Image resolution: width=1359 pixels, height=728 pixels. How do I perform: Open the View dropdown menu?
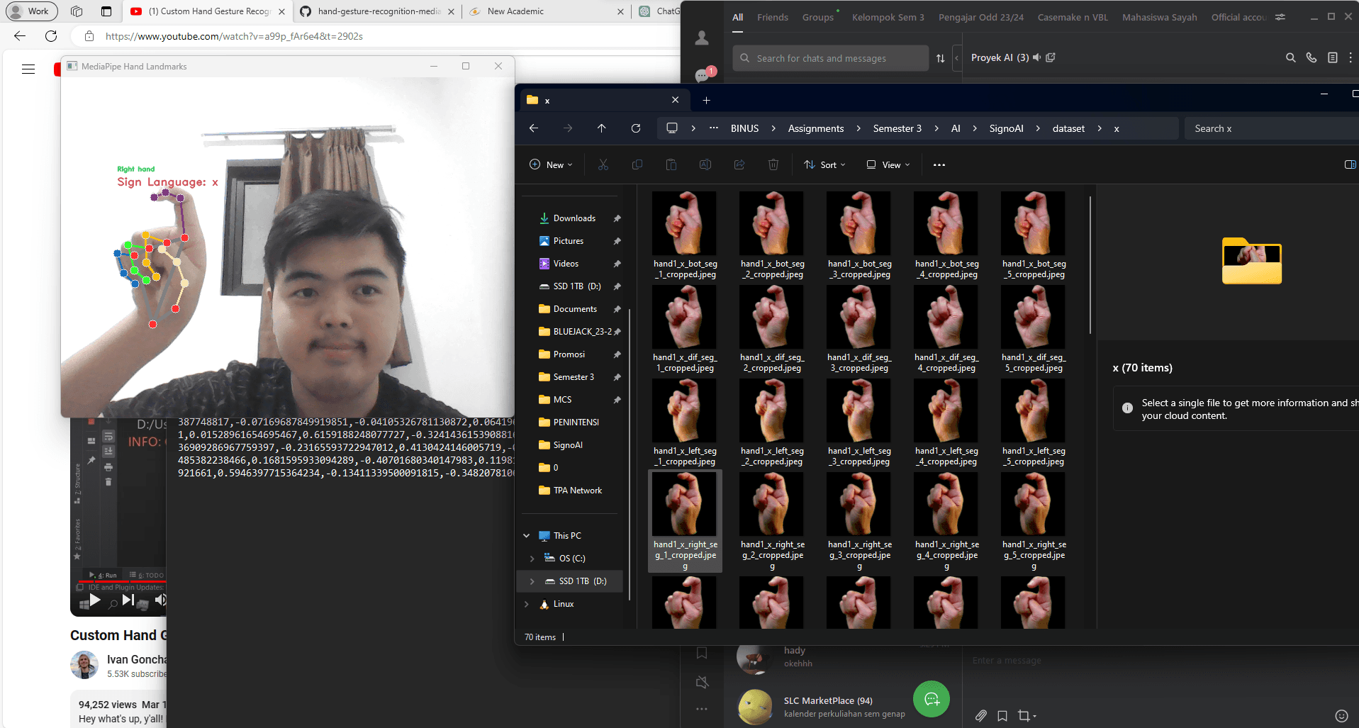888,165
